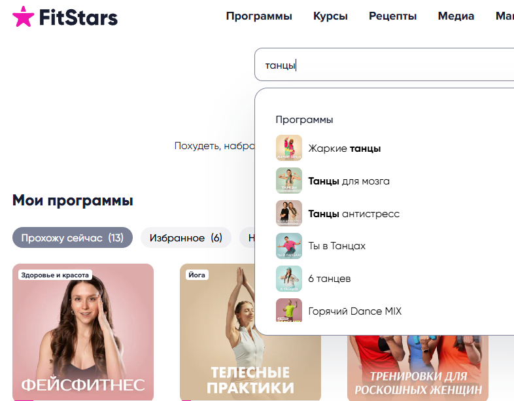514x401 pixels.
Task: Select the Прохожу сейчас (13) tab
Action: (73, 237)
